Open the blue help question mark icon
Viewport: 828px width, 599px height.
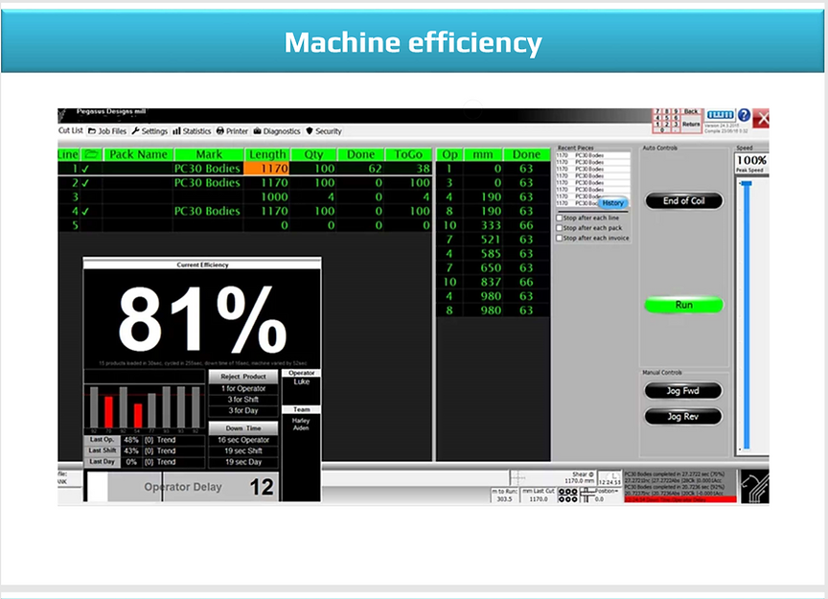point(744,115)
